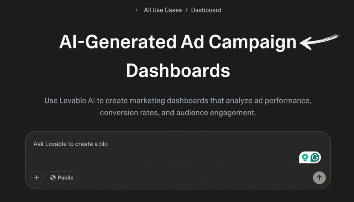The image size is (354, 202).
Task: Click the Grammarly lightbulb suggestions icon
Action: 305,157
